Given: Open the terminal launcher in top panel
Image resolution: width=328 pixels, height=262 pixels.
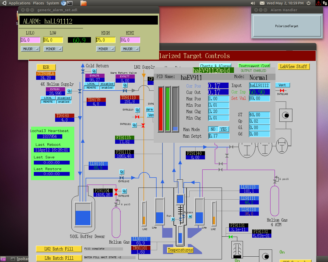Looking at the screenshot, I should [70, 3].
